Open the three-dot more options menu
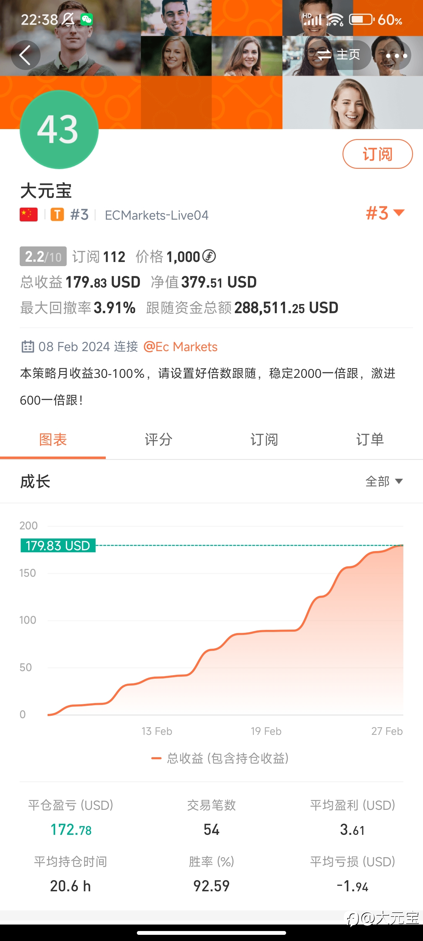This screenshot has height=941, width=423. click(396, 56)
